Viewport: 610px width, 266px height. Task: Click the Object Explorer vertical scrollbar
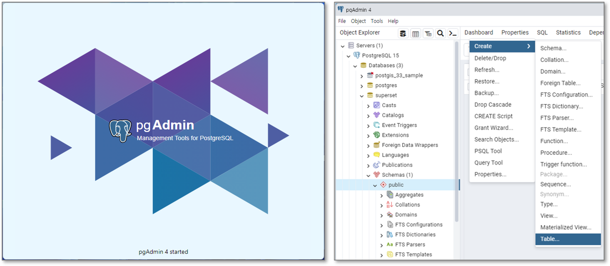pos(456,131)
